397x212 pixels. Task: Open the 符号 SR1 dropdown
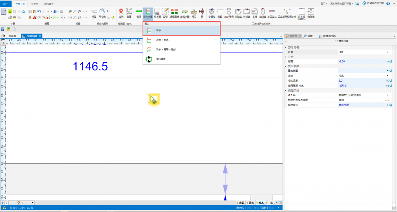388,52
